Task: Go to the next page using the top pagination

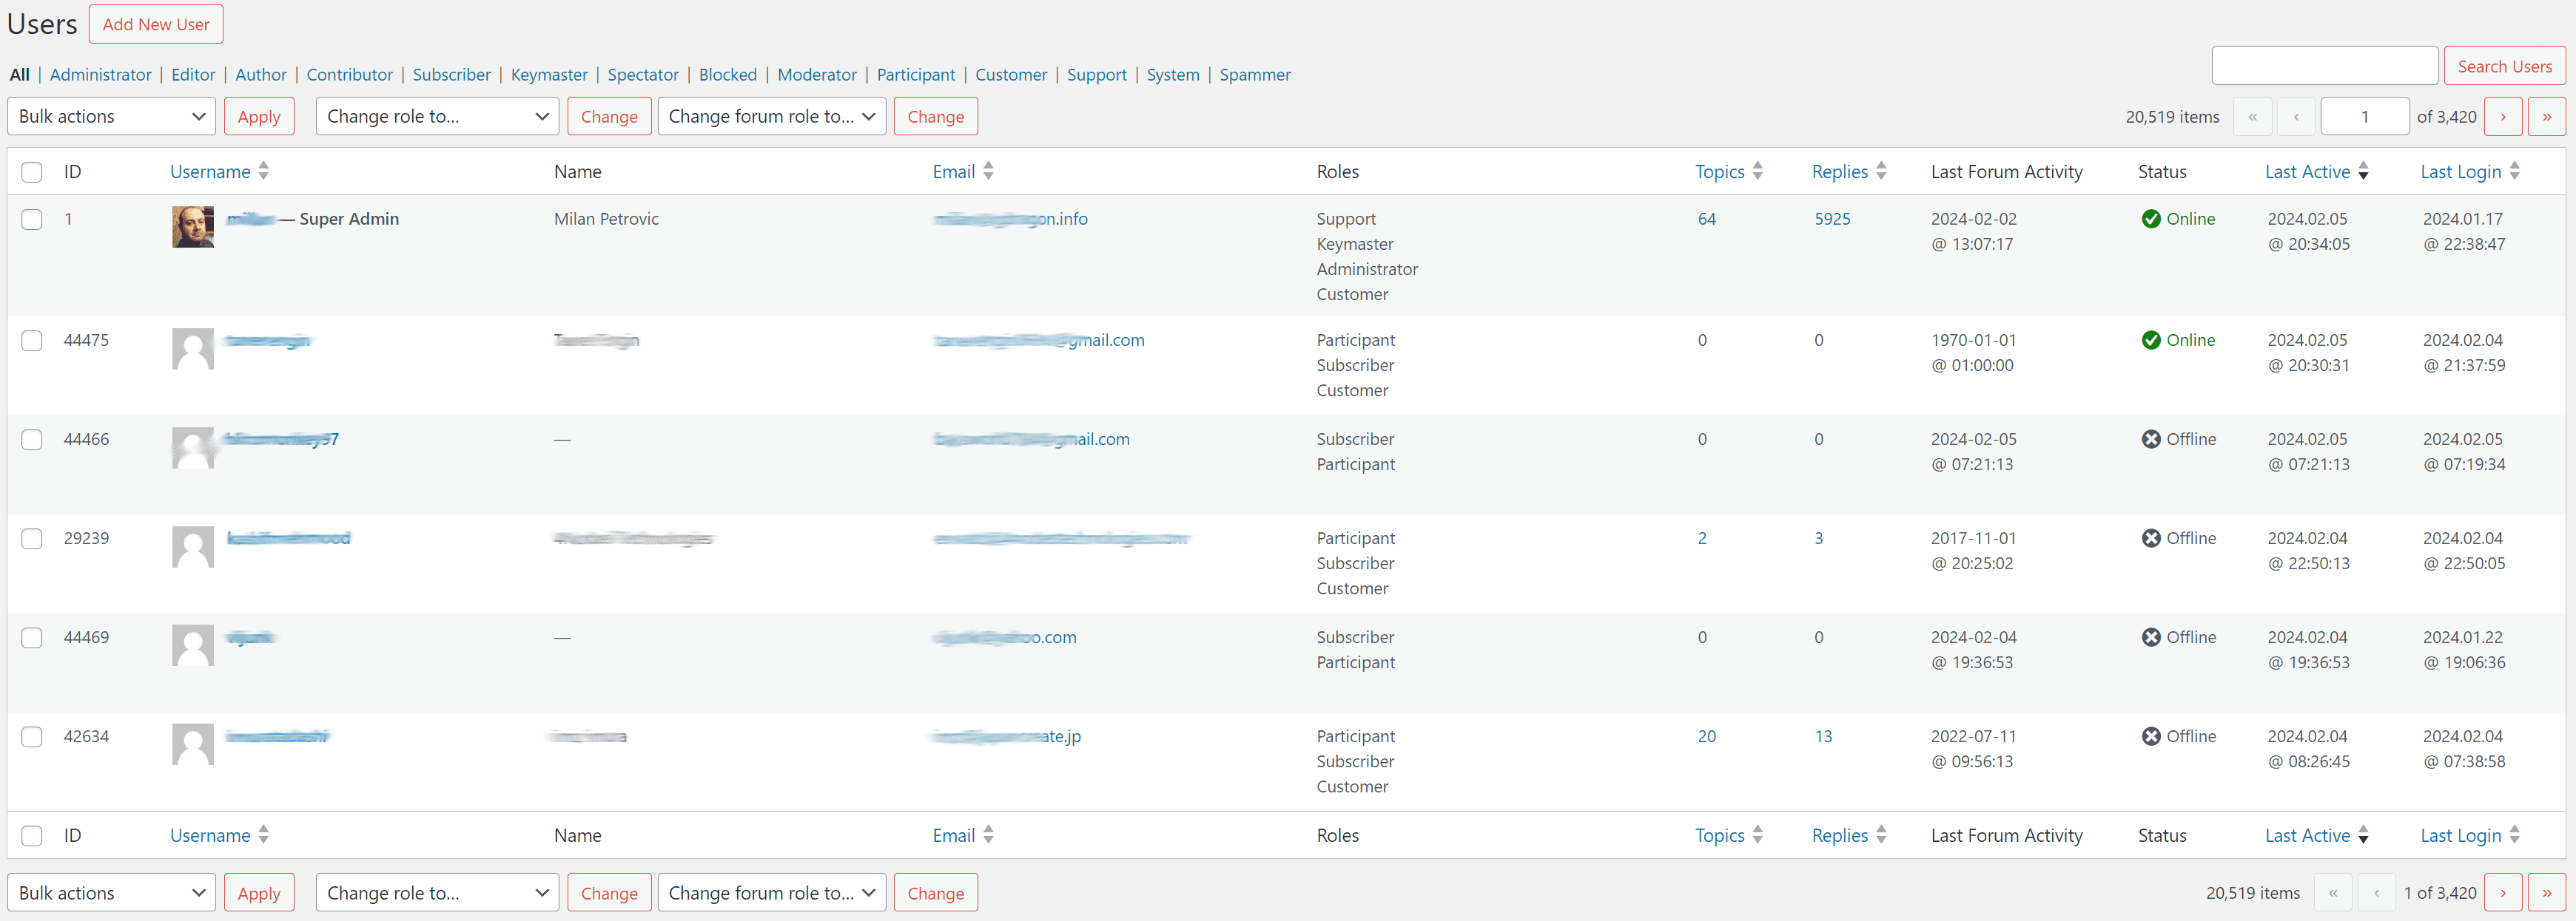Action: point(2503,117)
